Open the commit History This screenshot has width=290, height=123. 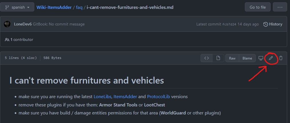tap(273, 24)
